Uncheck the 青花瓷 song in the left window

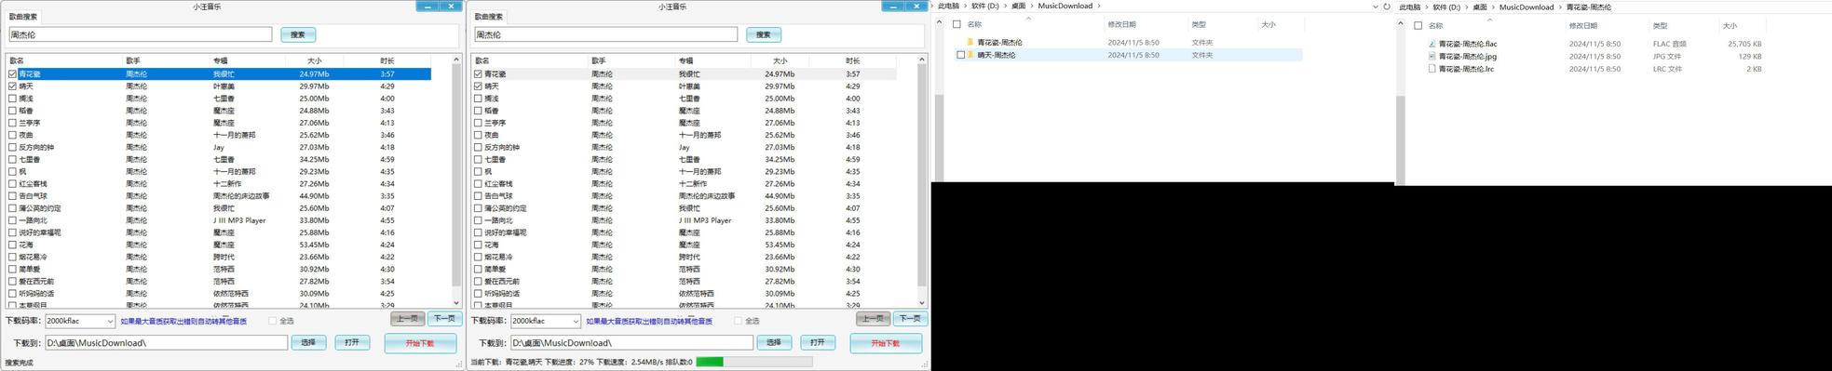pyautogui.click(x=12, y=73)
